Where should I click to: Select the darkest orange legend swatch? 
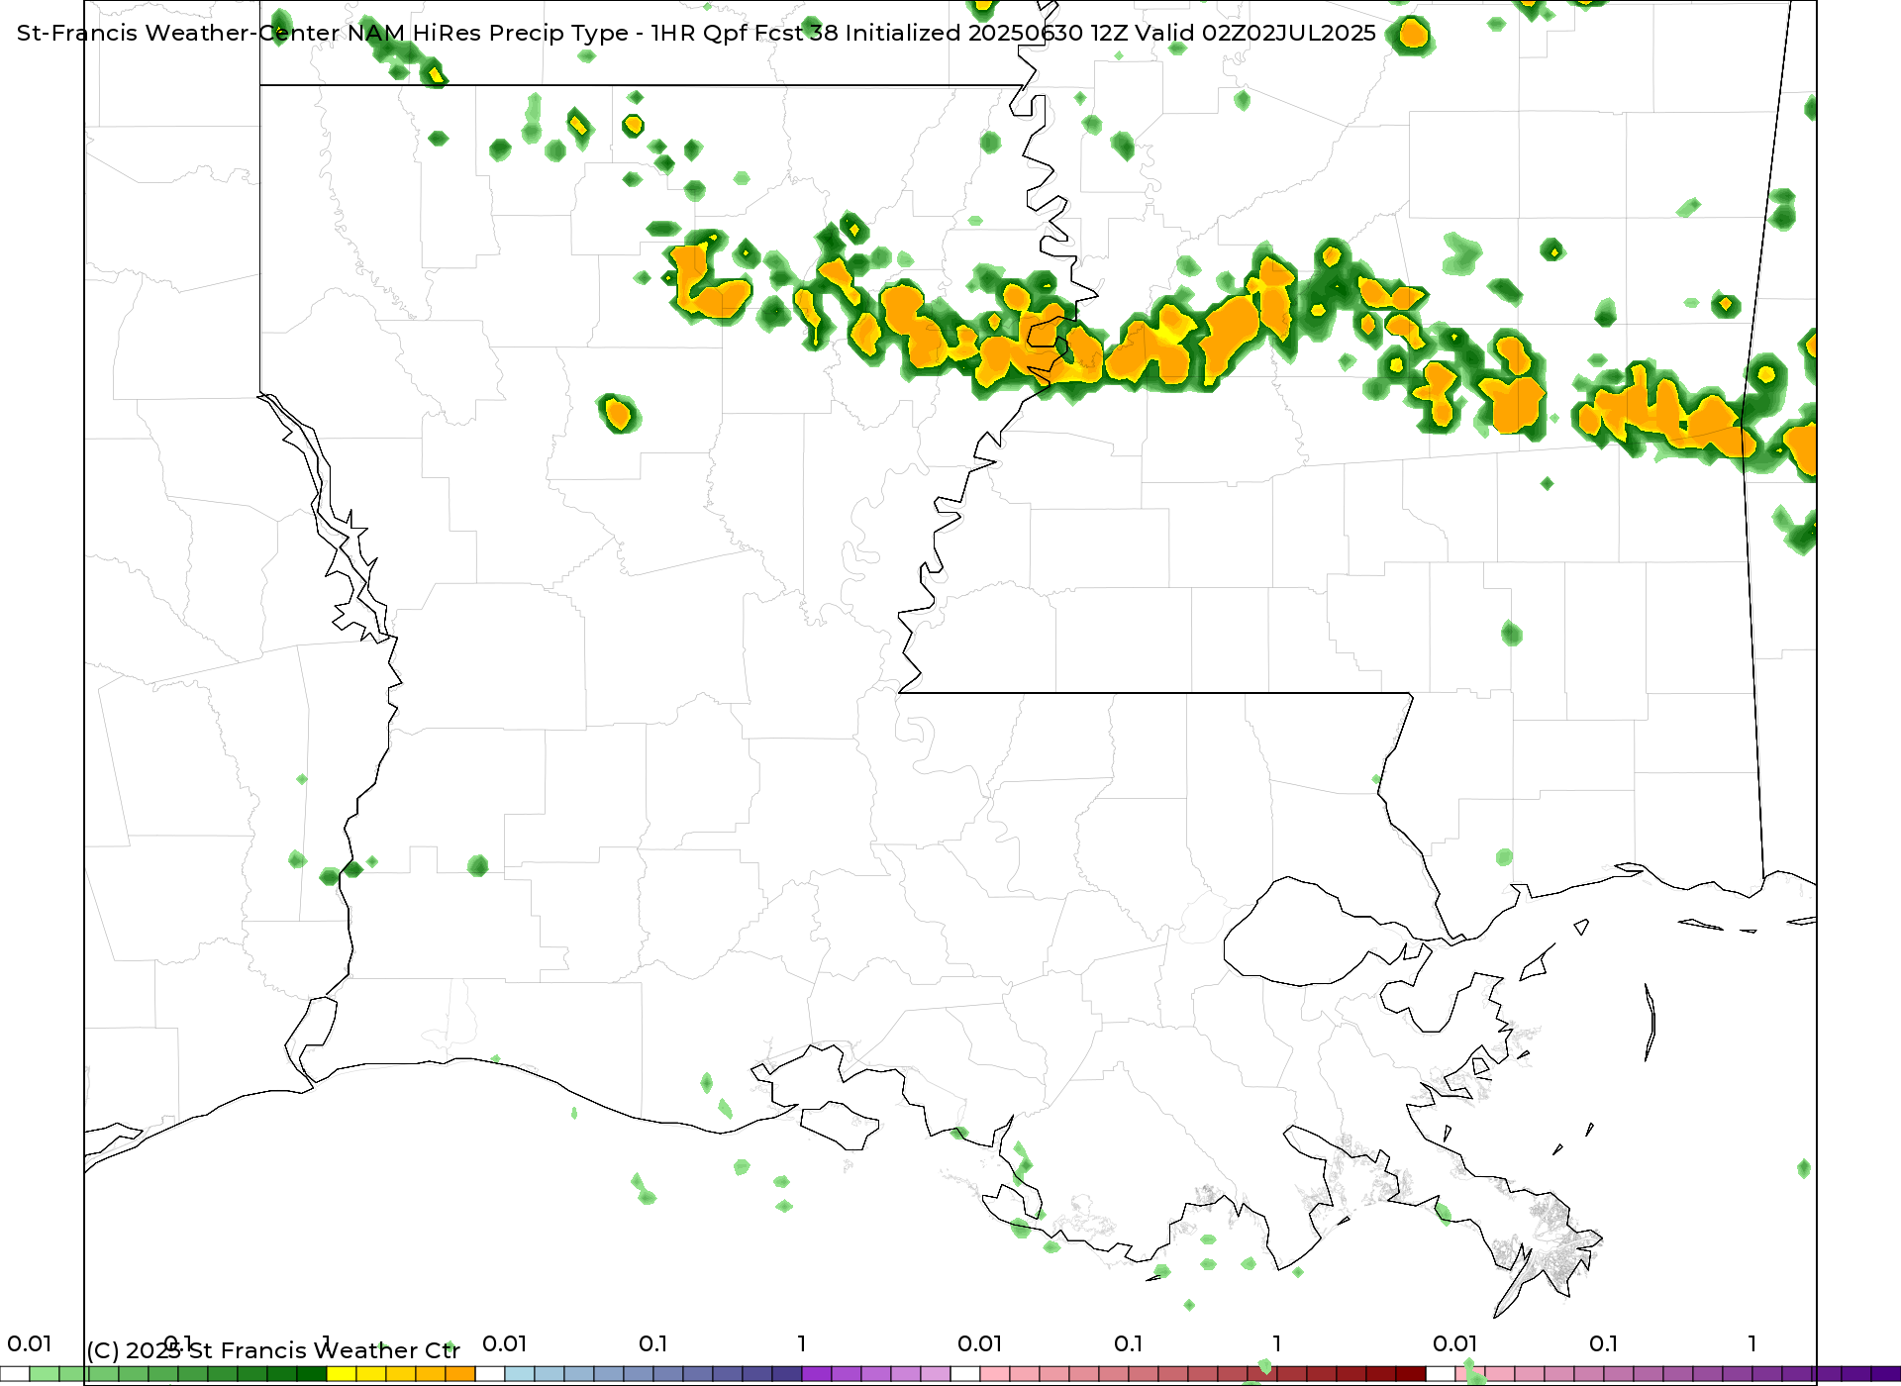click(460, 1374)
